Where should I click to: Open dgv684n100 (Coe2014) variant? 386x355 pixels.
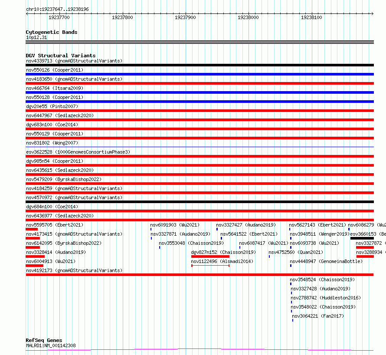52,207
